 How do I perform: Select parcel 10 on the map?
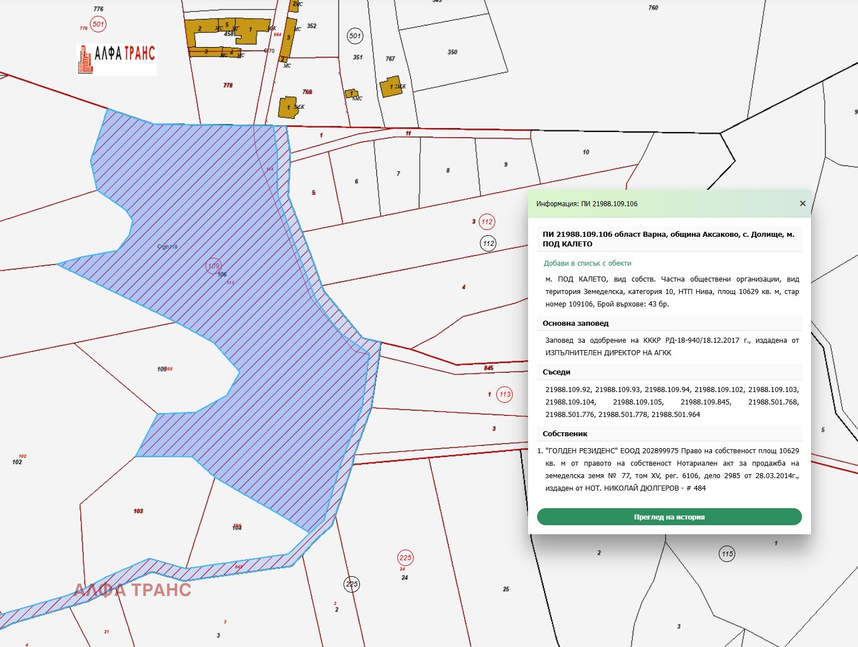(x=586, y=152)
